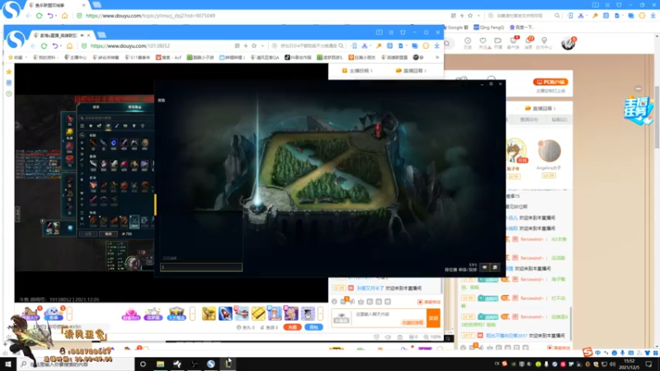Click the orange 充值 recharge button

[292, 326]
